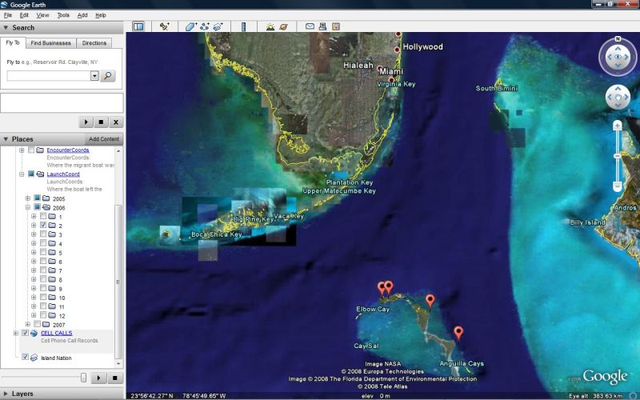640x400 pixels.
Task: Select the Add Polygon tool
Action: point(190,26)
